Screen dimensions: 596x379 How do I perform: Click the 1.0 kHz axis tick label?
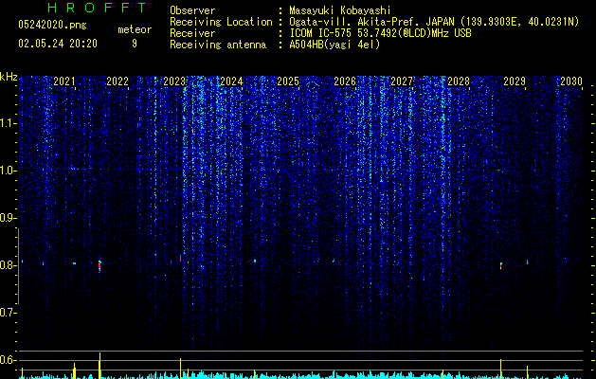(x=7, y=171)
